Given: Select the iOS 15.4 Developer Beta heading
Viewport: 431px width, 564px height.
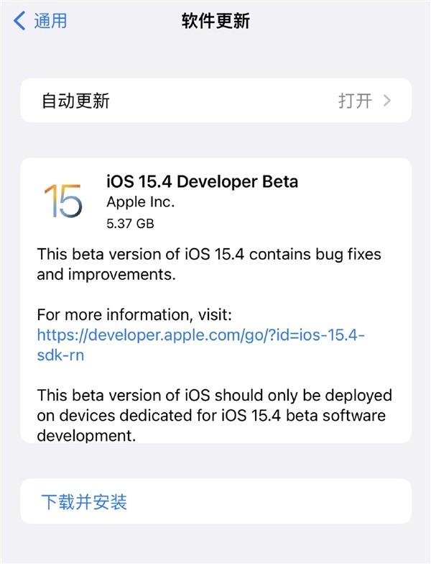Looking at the screenshot, I should point(203,181).
